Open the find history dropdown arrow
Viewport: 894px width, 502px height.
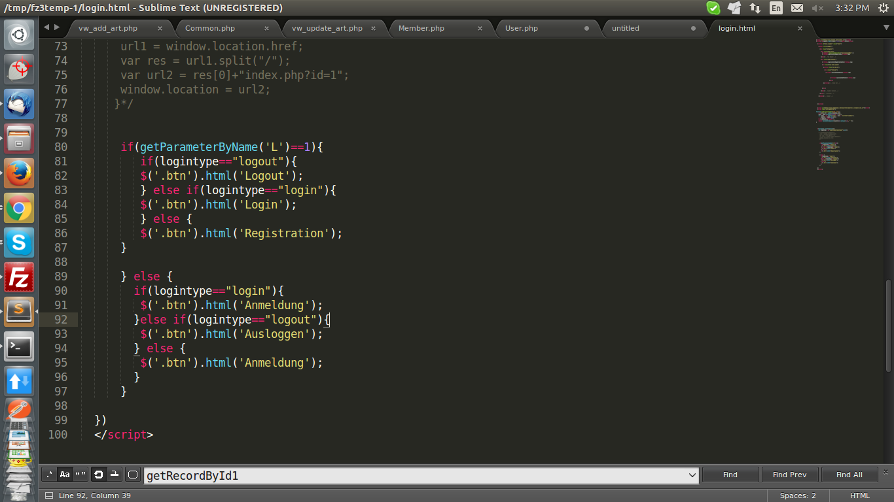click(x=692, y=475)
